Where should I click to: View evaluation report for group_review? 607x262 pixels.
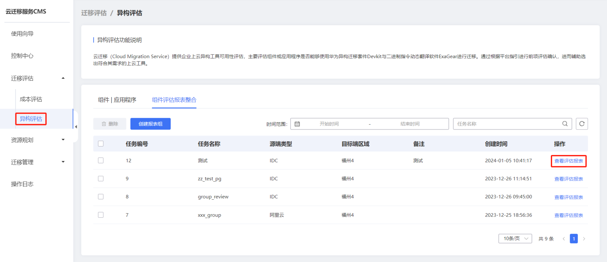click(x=569, y=197)
